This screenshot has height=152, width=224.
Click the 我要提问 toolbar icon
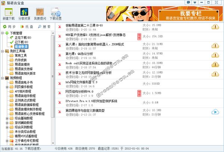pyautogui.click(x=40, y=14)
